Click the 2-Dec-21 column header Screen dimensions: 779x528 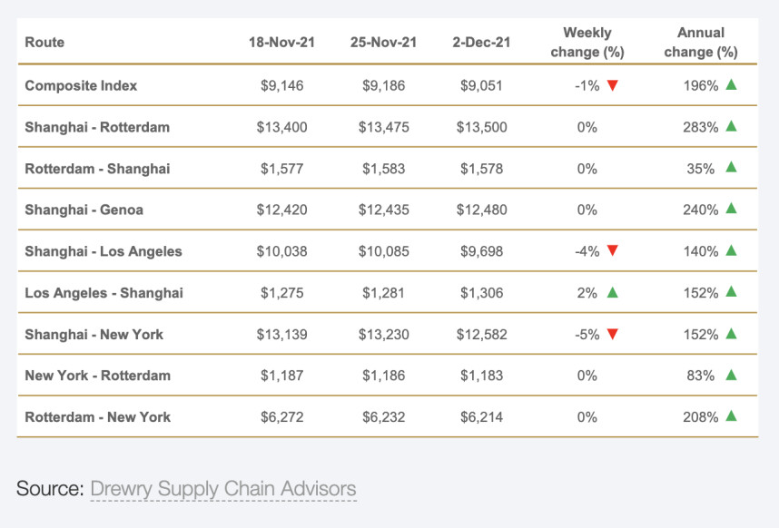tap(481, 43)
